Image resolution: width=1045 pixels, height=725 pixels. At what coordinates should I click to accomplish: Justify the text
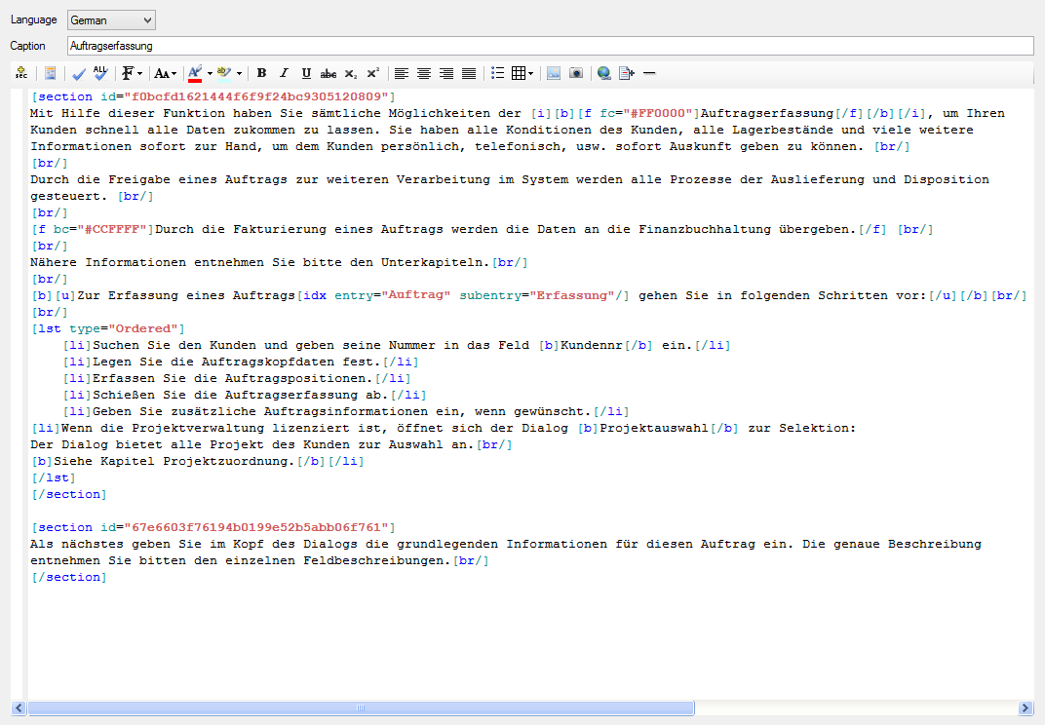(x=469, y=73)
